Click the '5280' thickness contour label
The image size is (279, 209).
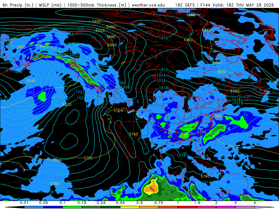click(x=191, y=15)
